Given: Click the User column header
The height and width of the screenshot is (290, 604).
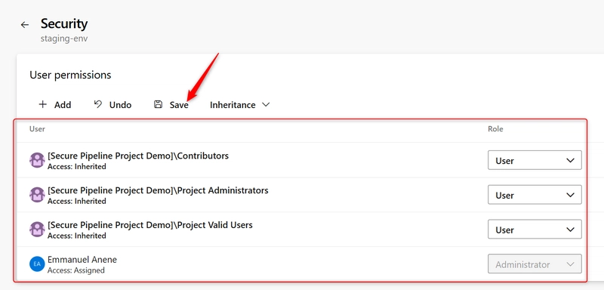Looking at the screenshot, I should click(x=37, y=129).
